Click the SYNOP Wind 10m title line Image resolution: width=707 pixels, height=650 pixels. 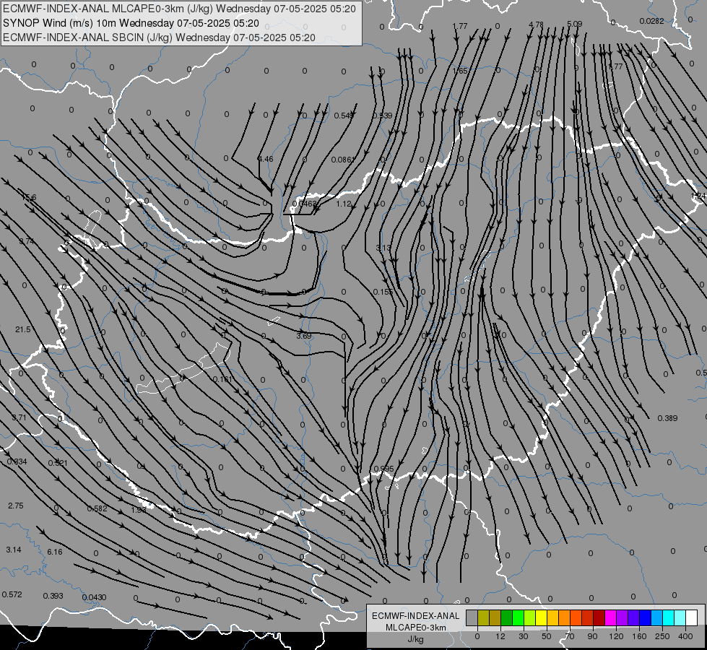pos(131,23)
